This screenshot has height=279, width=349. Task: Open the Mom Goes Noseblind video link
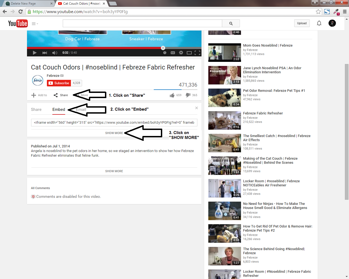[x=267, y=46]
